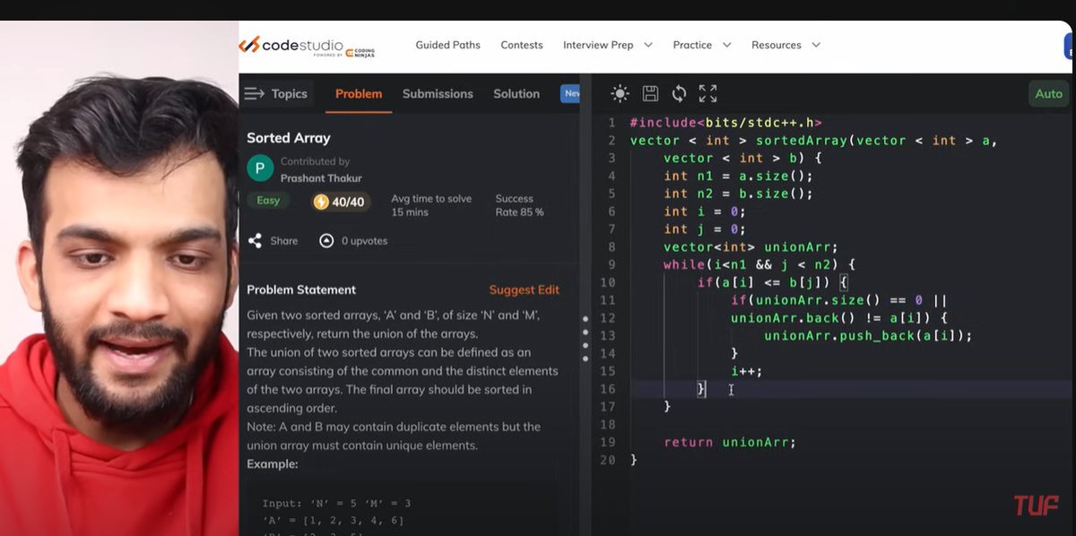The image size is (1076, 536).
Task: Click the panel divider drag handle dots
Action: [586, 339]
